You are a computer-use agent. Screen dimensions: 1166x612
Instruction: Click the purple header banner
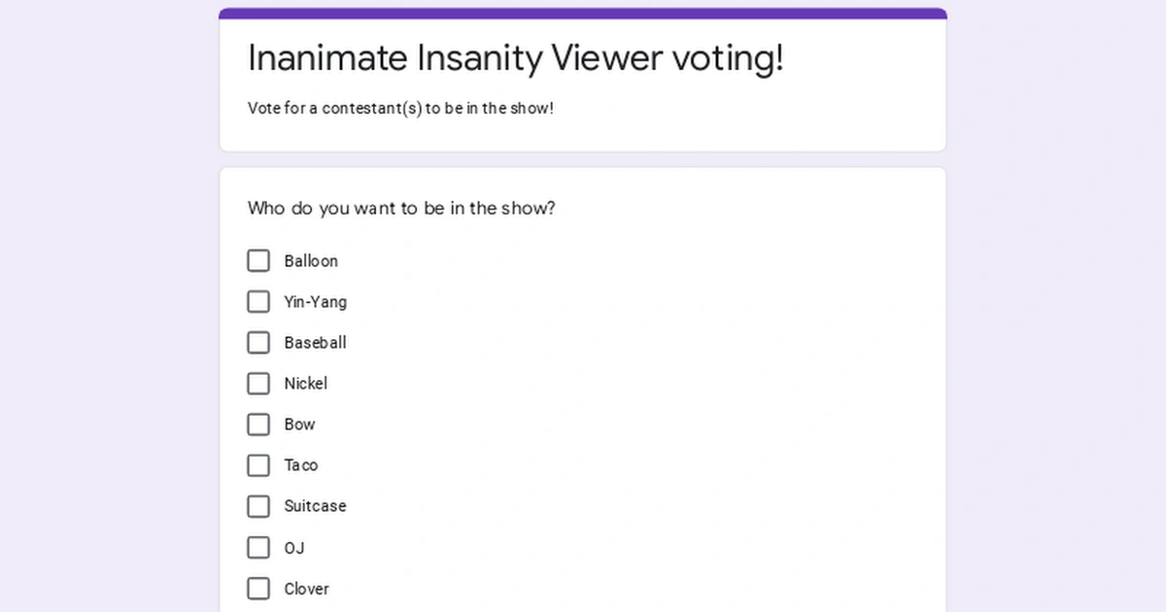click(582, 11)
